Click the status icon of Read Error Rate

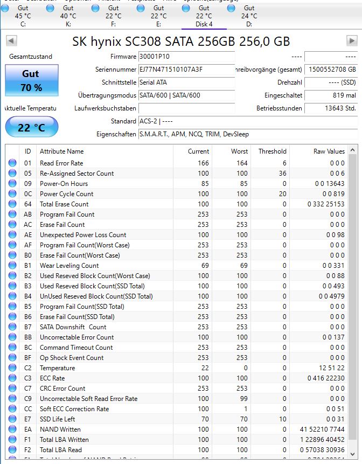tap(12, 163)
